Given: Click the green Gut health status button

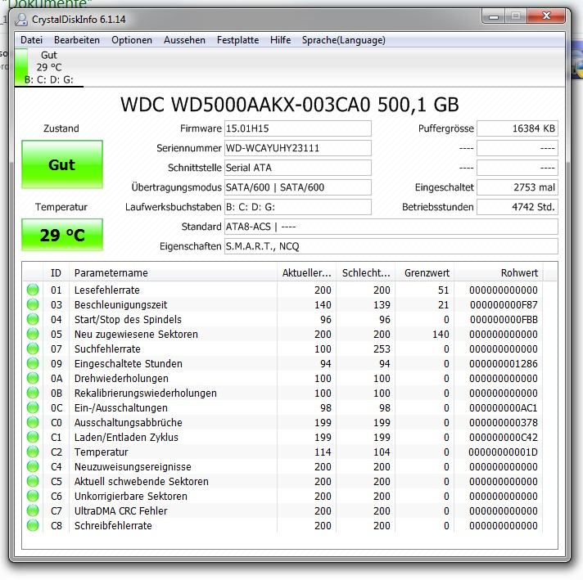Looking at the screenshot, I should [x=62, y=164].
